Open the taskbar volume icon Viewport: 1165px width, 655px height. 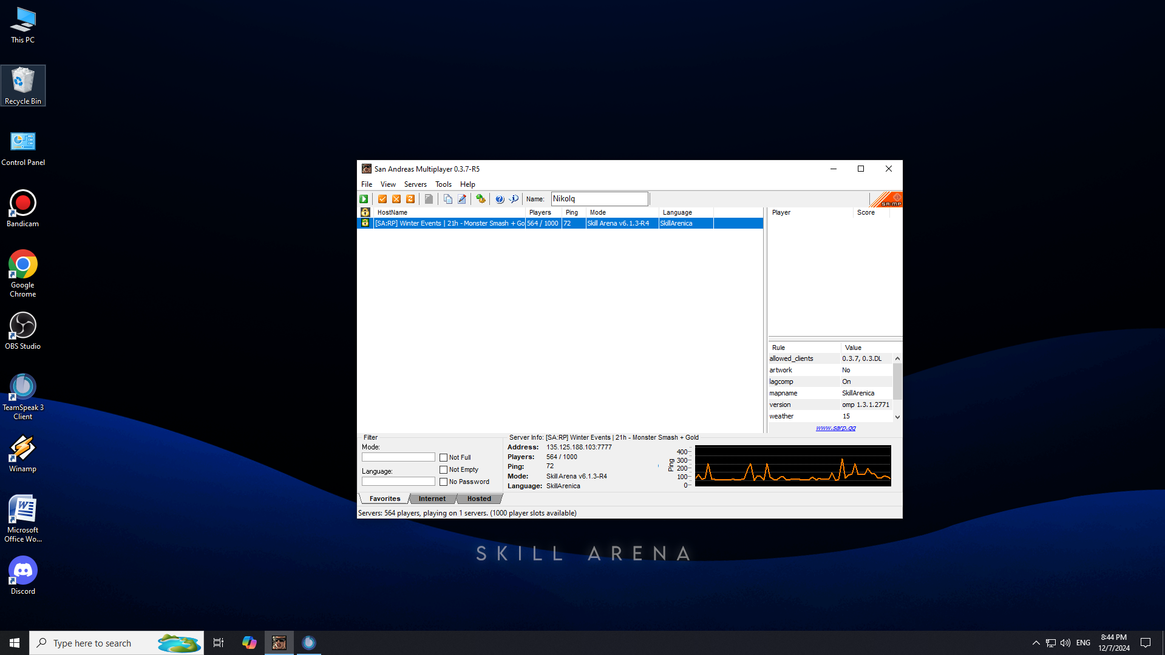pos(1065,643)
